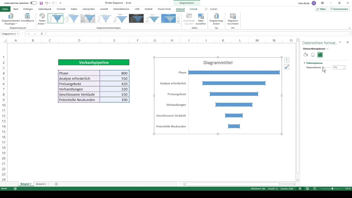This screenshot has height=198, width=352.
Task: Click the Teilen button
Action: coord(321,9)
